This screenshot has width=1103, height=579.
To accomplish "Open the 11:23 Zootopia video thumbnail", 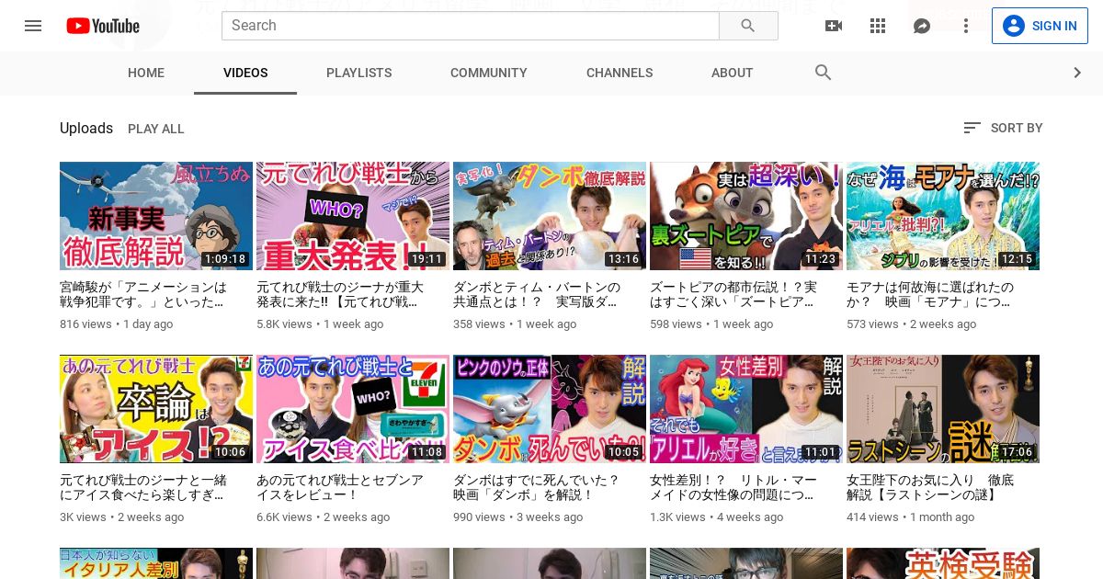I will [746, 216].
